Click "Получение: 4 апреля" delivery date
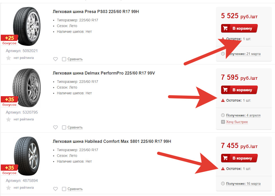The height and width of the screenshot is (196, 275). point(243,115)
